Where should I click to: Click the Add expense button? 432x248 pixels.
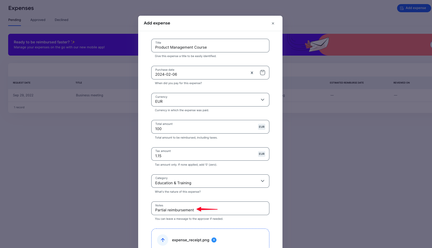pos(414,8)
